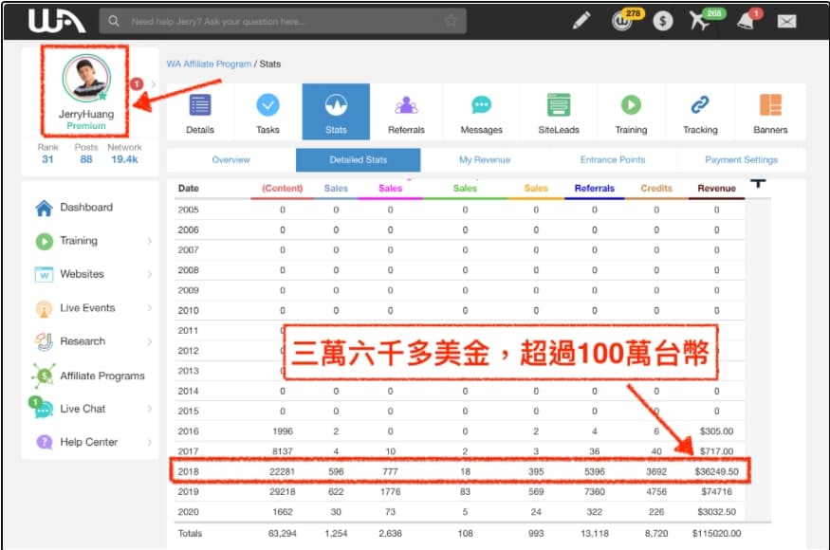Click the search magnifier icon
The height and width of the screenshot is (550, 830).
114,21
